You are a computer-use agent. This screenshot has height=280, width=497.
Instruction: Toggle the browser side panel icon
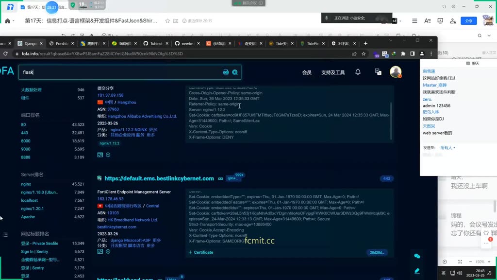click(413, 54)
